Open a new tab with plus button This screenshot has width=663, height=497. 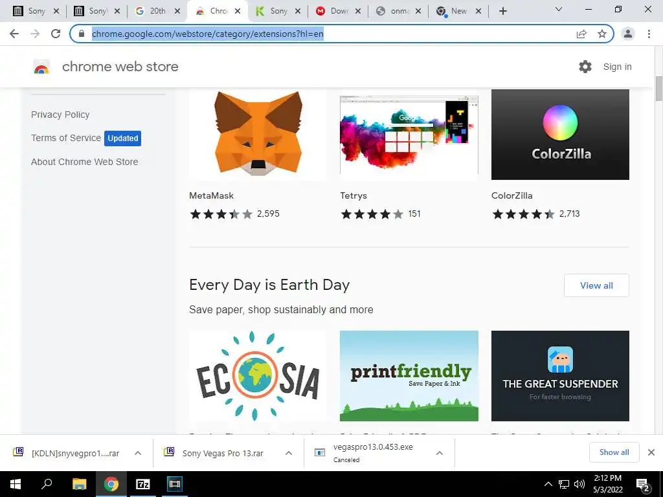pos(502,12)
